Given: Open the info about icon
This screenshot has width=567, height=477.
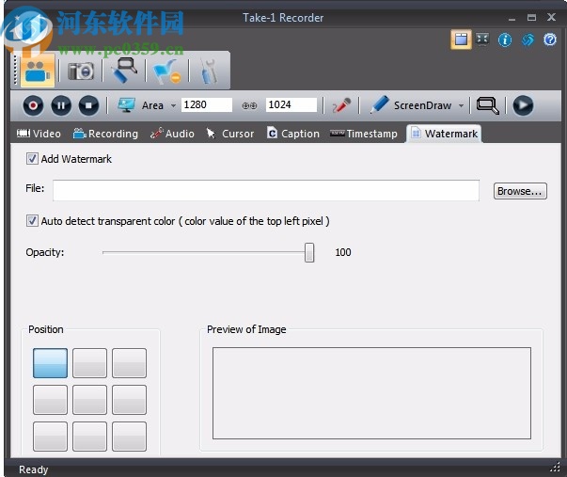Looking at the screenshot, I should point(505,40).
